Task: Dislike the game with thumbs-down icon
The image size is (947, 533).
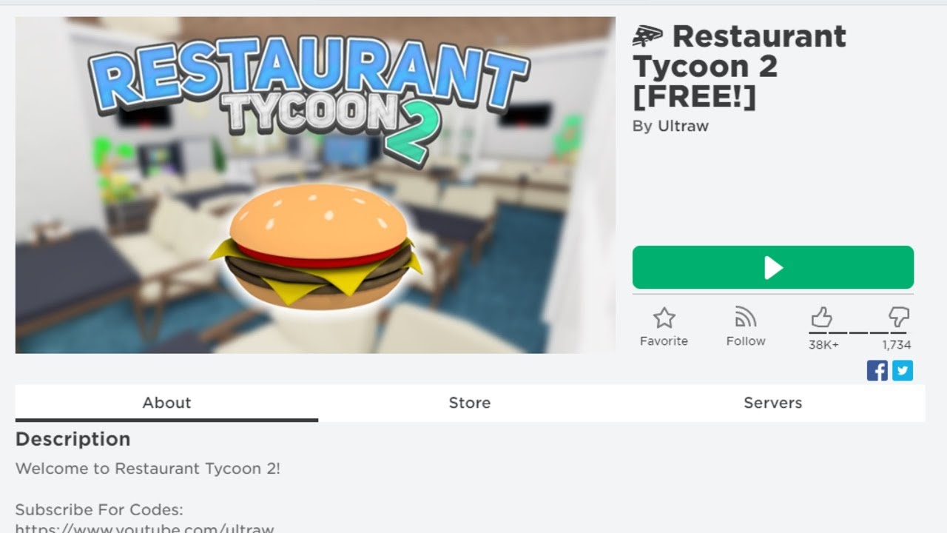Action: [898, 318]
